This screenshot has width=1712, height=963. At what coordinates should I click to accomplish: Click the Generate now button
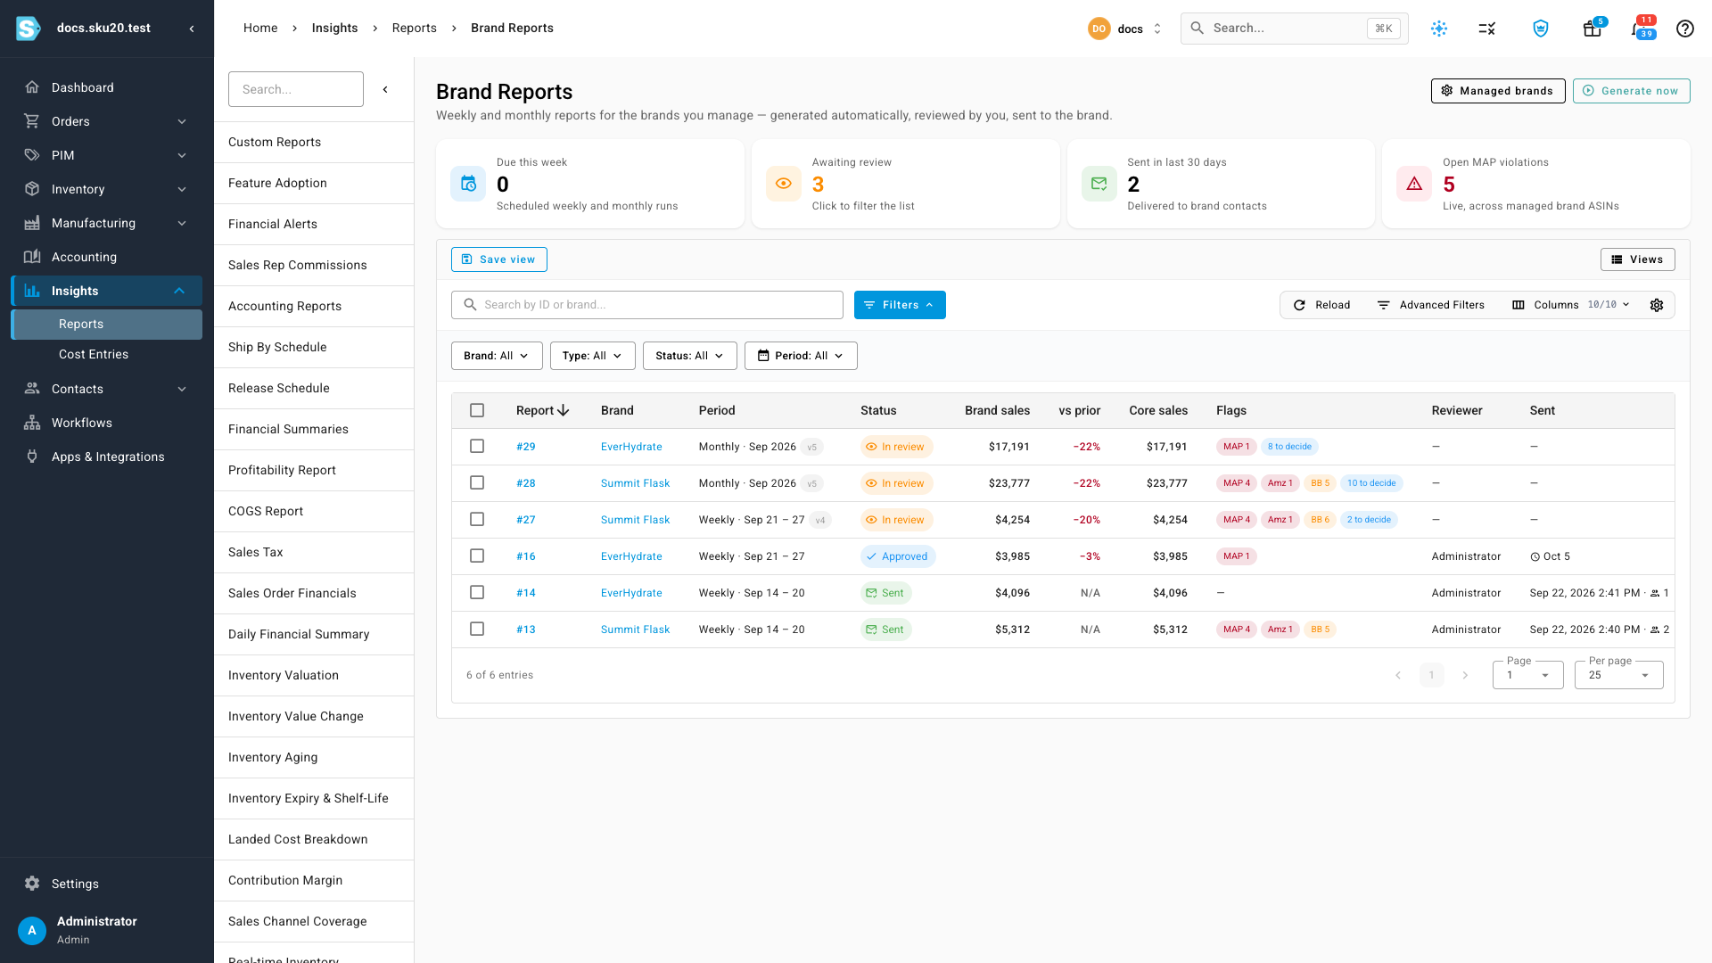[x=1631, y=91]
